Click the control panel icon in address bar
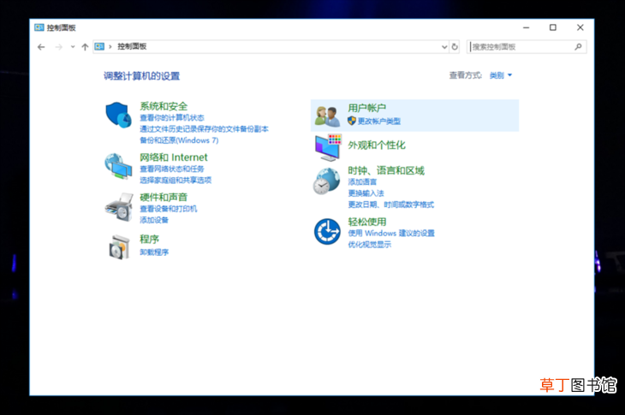The width and height of the screenshot is (625, 415). (x=99, y=46)
